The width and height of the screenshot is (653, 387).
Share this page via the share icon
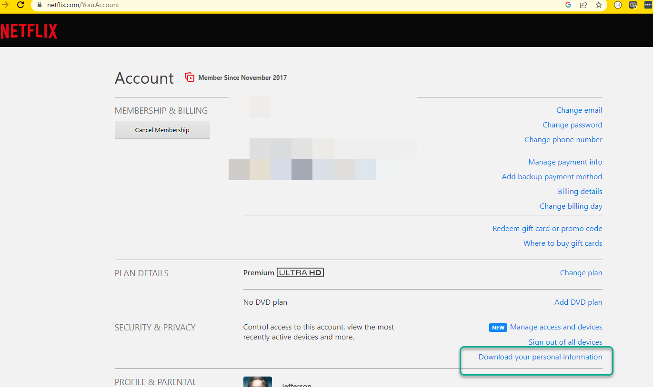click(583, 5)
